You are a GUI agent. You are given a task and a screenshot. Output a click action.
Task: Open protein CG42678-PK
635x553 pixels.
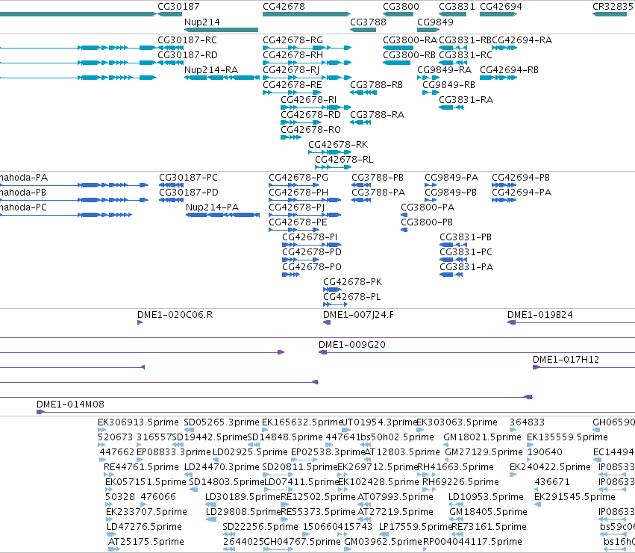coord(352,282)
